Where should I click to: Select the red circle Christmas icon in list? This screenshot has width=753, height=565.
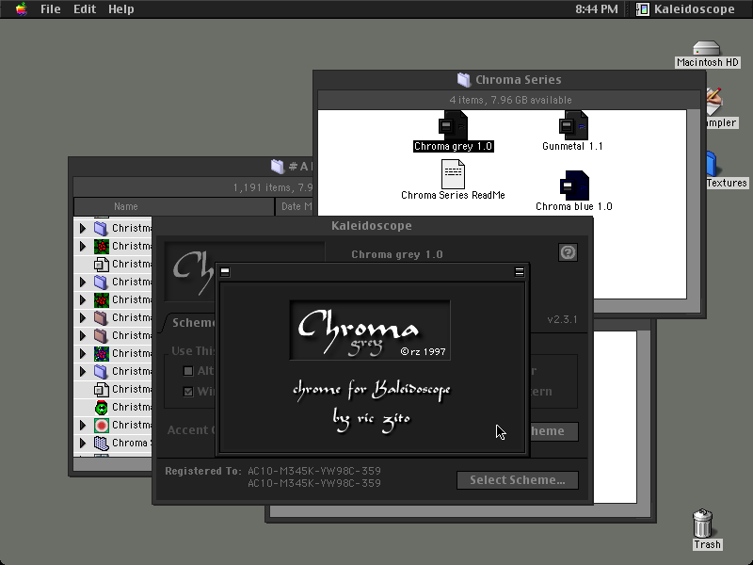coord(102,426)
